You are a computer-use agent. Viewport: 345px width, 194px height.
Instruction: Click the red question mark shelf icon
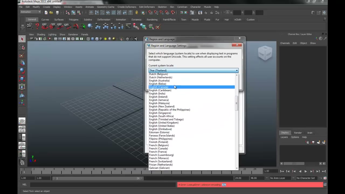pos(37,26)
